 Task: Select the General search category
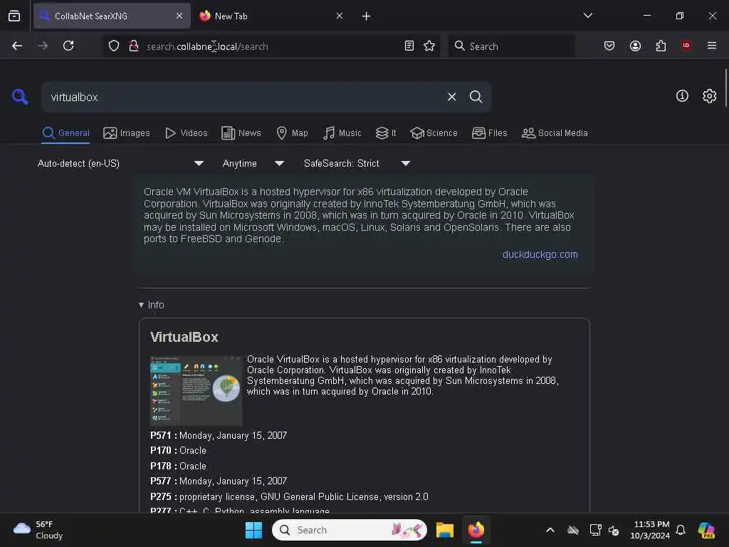(x=65, y=133)
